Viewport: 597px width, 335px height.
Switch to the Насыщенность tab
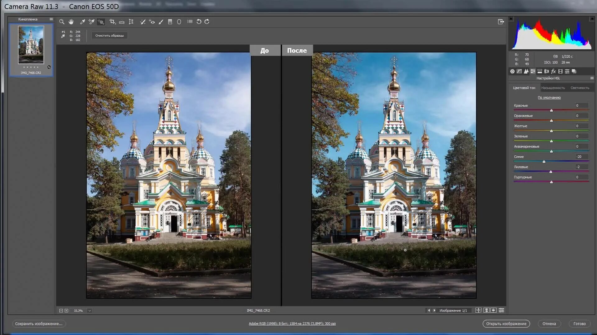click(x=553, y=88)
